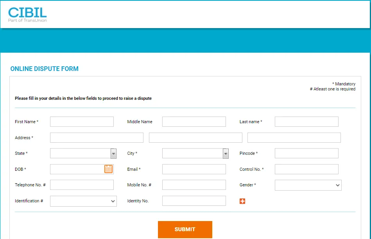Click the First Name input field
This screenshot has width=371, height=239.
pyautogui.click(x=82, y=122)
